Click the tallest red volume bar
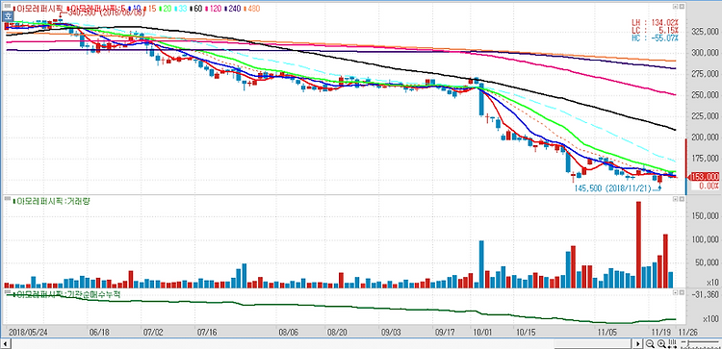 point(638,245)
